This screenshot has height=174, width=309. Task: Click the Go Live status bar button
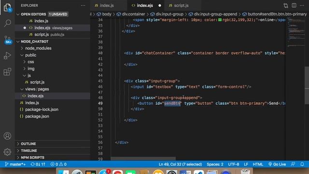(277, 164)
